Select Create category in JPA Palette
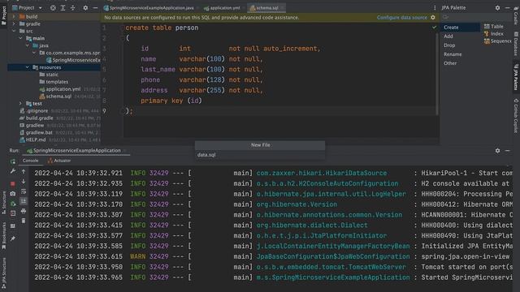The height and width of the screenshot is (292, 520). (461, 27)
